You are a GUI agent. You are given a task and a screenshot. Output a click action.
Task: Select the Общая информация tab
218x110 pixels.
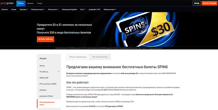click(x=78, y=57)
